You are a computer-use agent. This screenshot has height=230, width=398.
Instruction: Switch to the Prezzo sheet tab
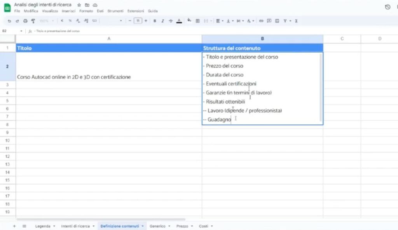pyautogui.click(x=182, y=226)
